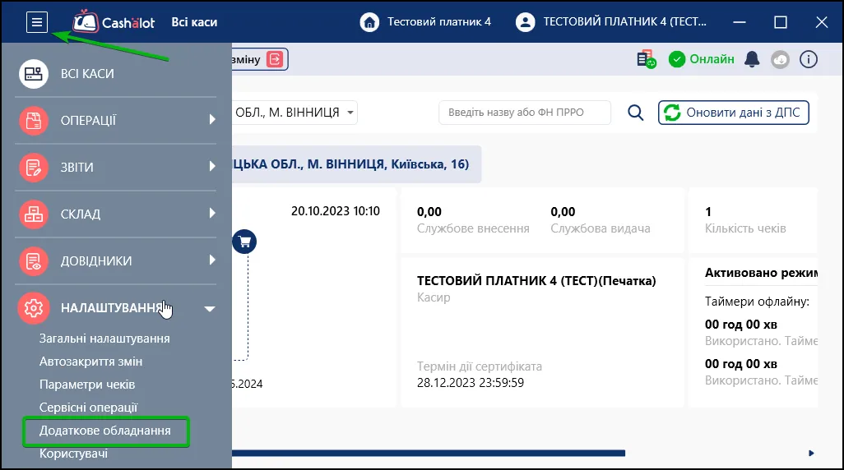Click the green Онлайн checkmark icon
The image size is (844, 470).
[x=677, y=59]
